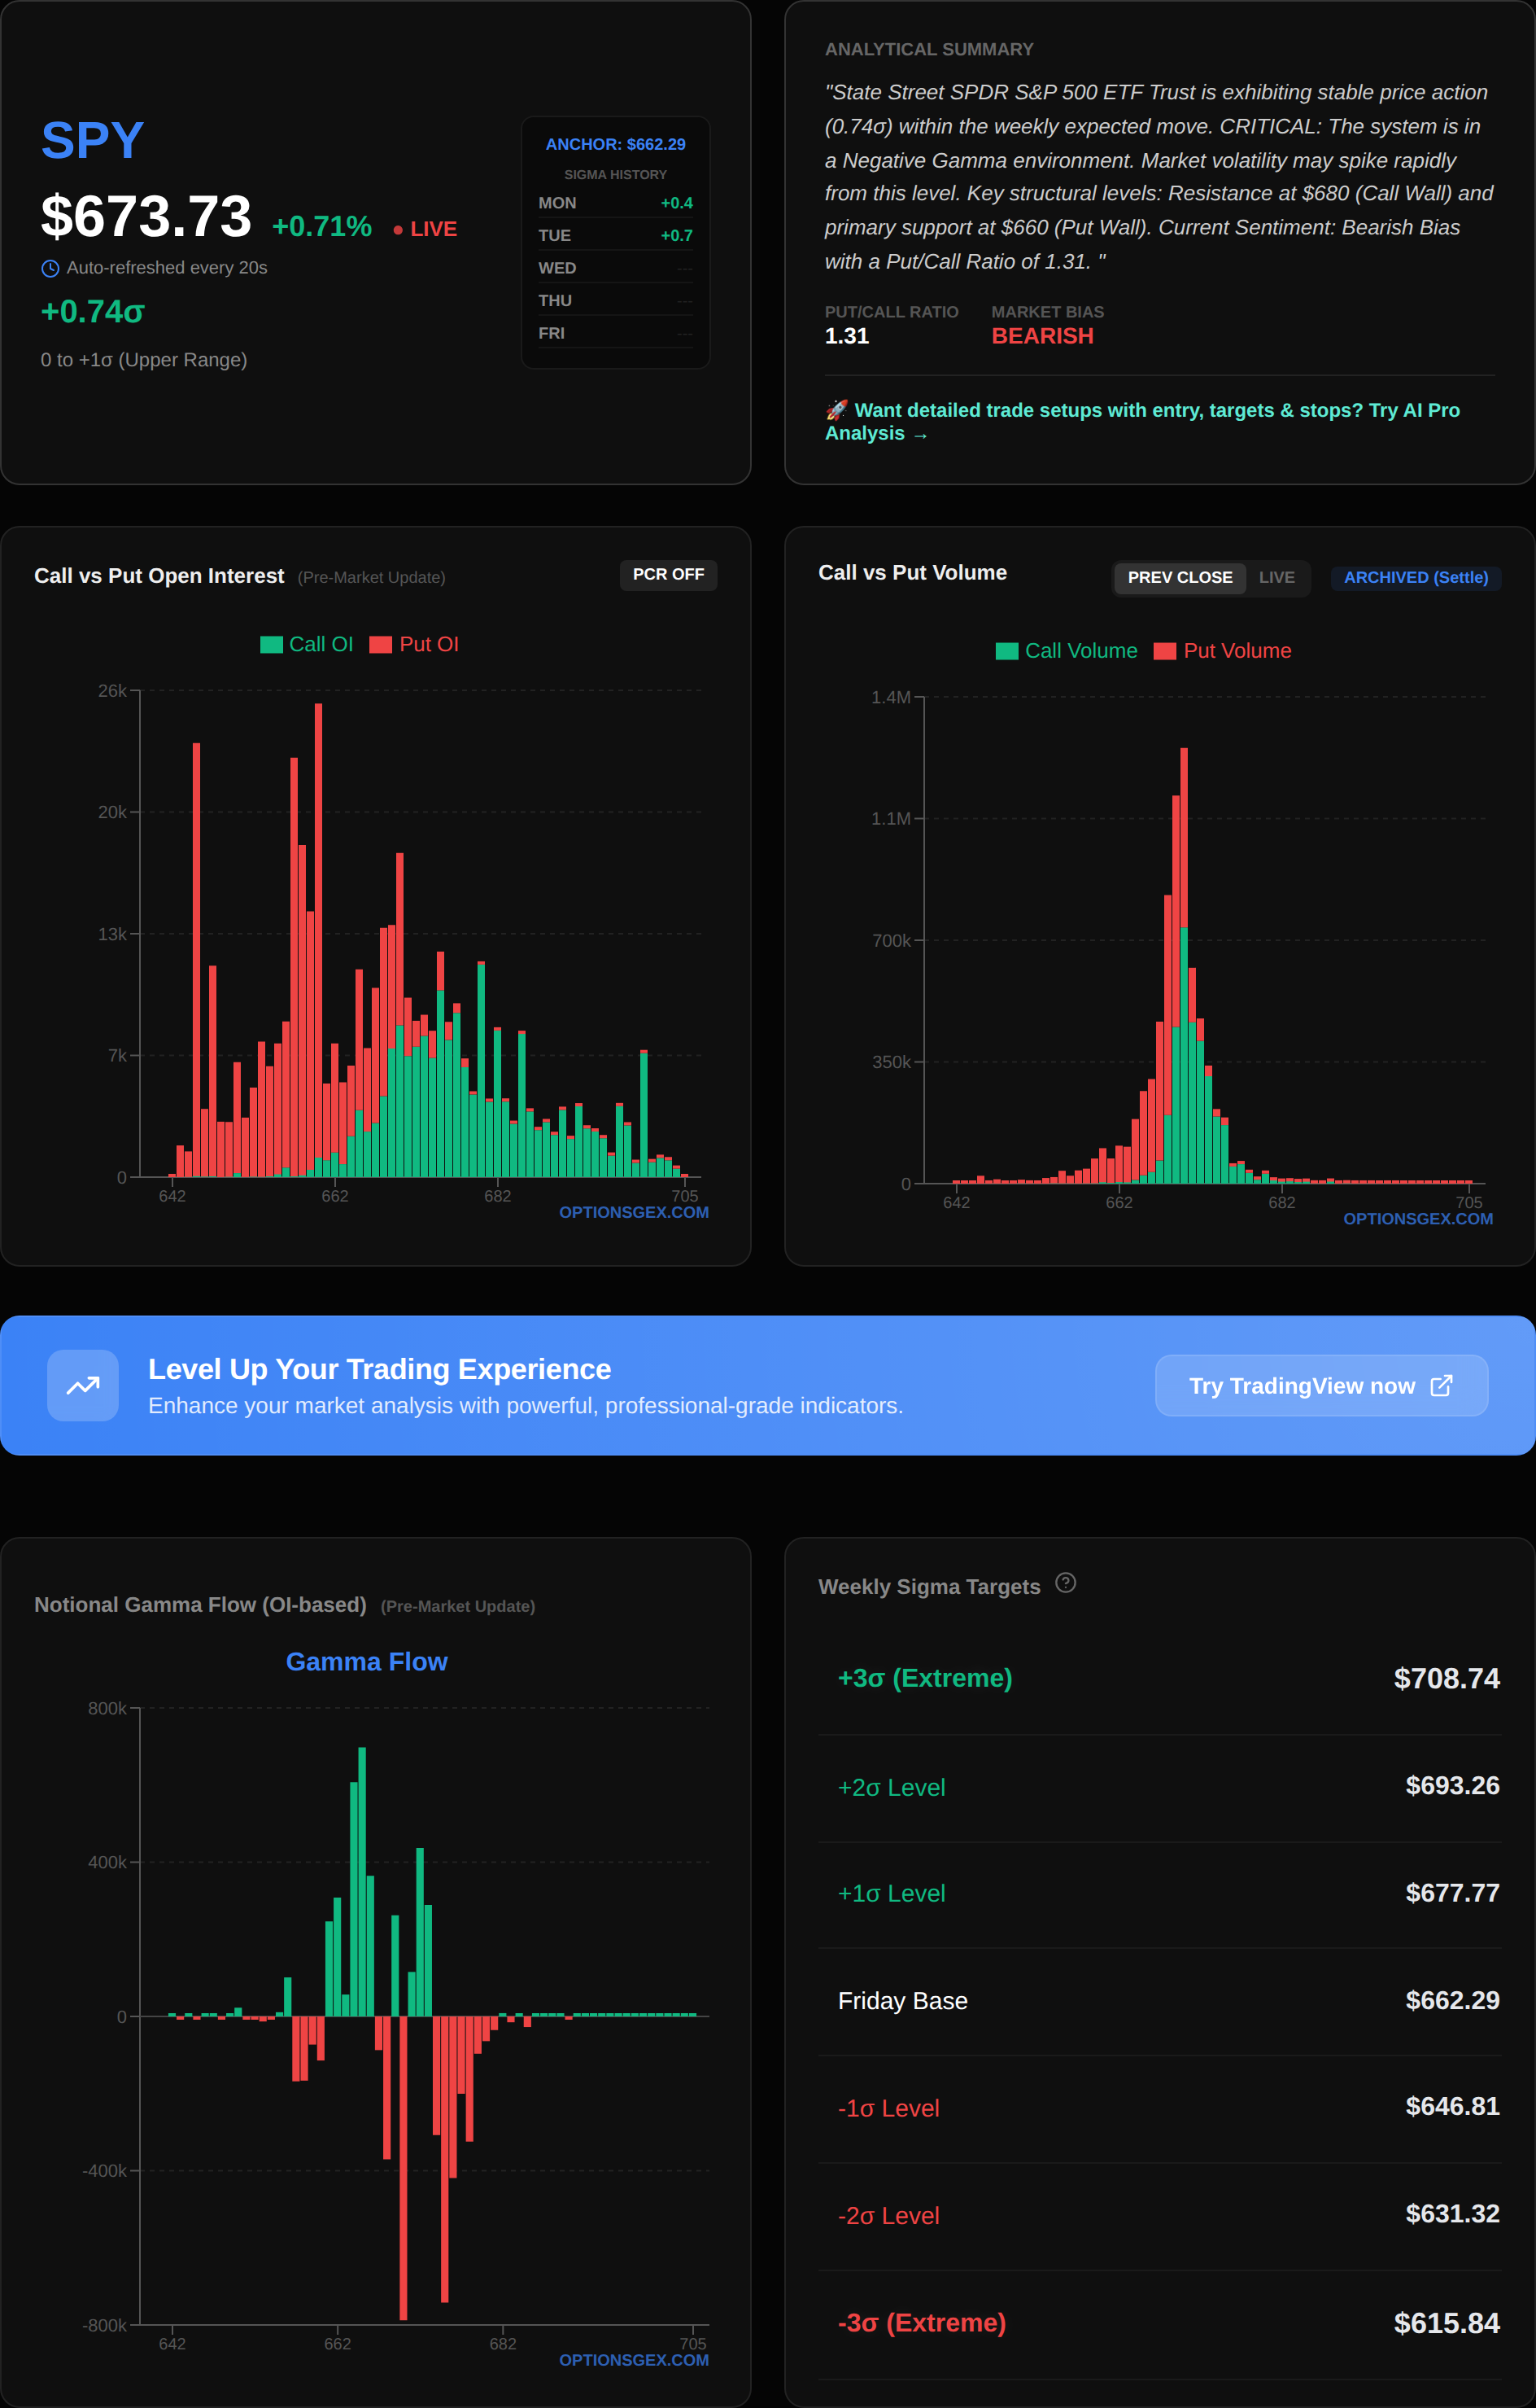Toggle Put OI legend red swatch
Image resolution: width=1536 pixels, height=2408 pixels.
(x=380, y=645)
